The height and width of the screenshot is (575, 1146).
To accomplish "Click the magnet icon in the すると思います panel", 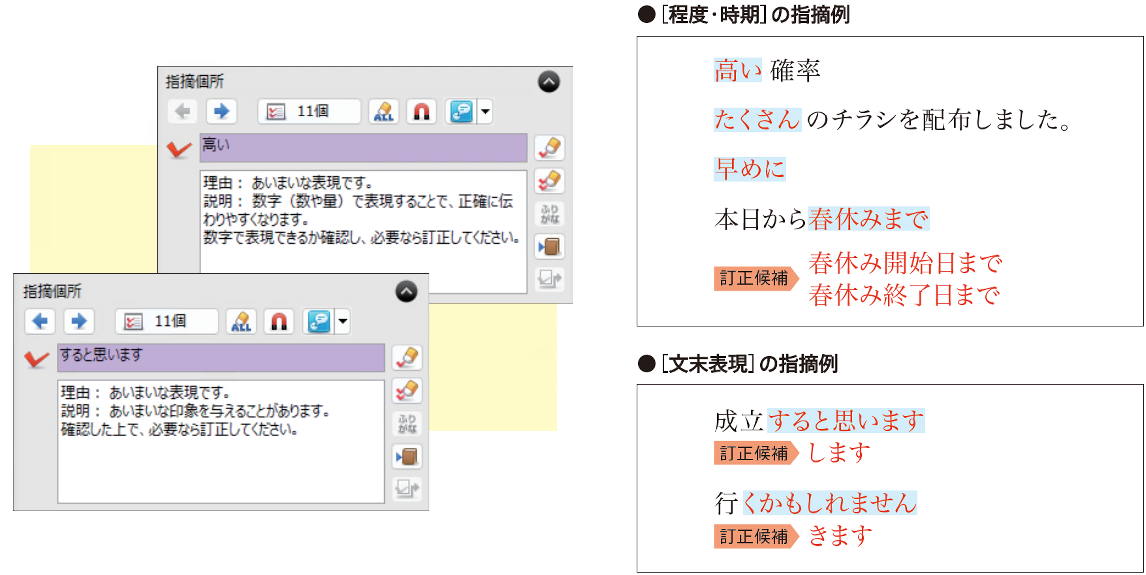I will [279, 321].
